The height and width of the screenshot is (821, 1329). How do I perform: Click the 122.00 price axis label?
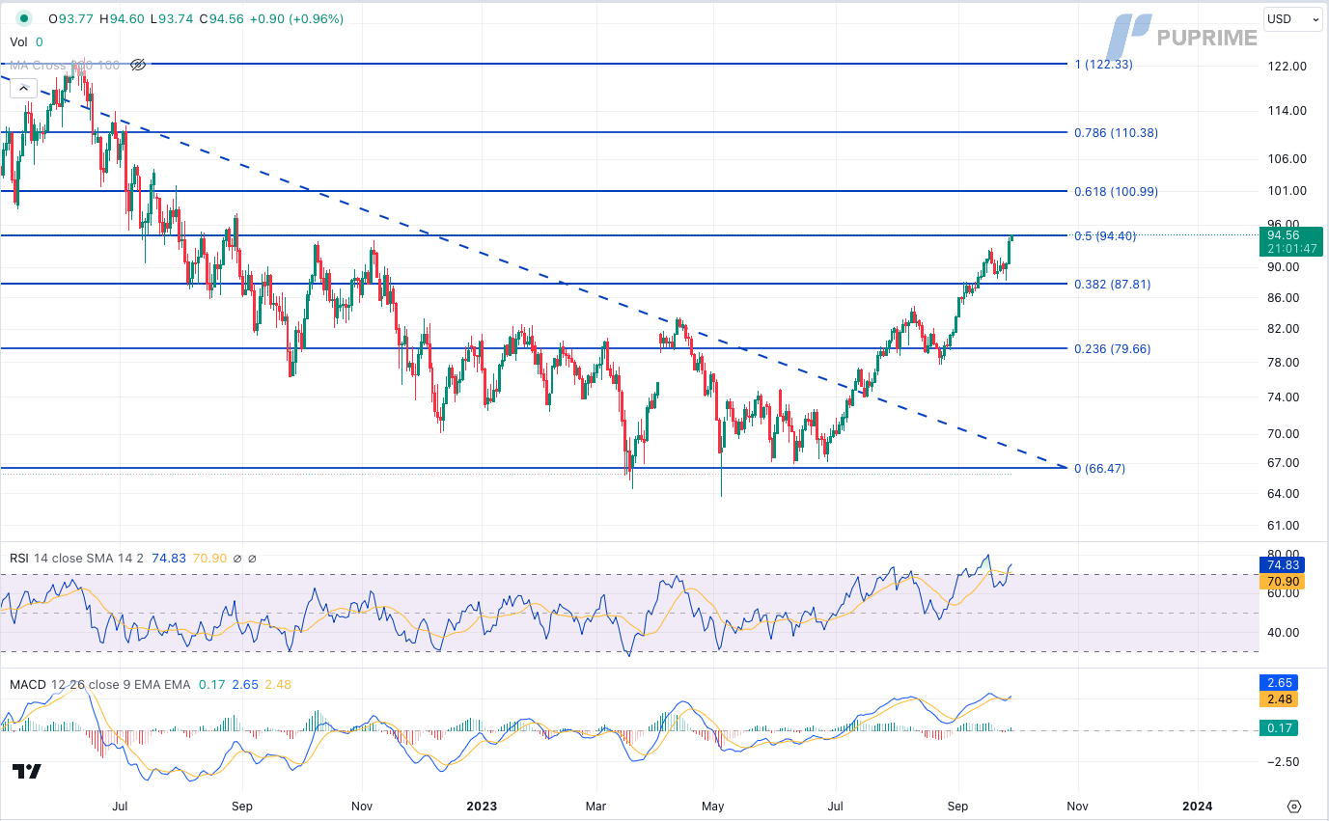tap(1287, 66)
